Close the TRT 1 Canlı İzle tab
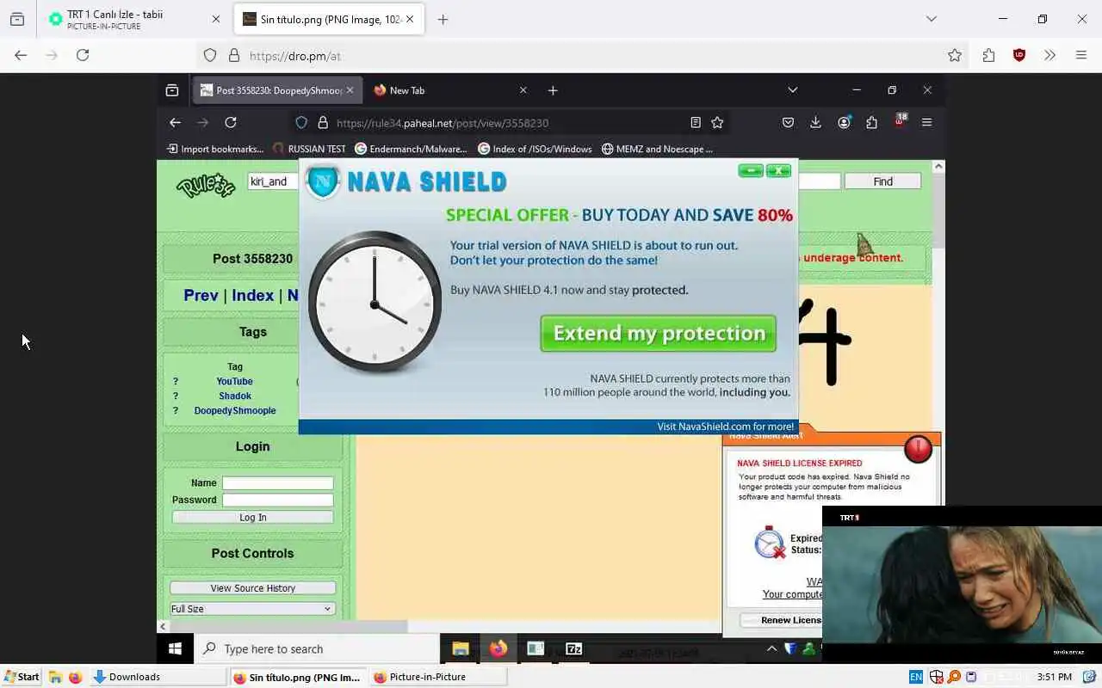1102x688 pixels. [x=215, y=19]
